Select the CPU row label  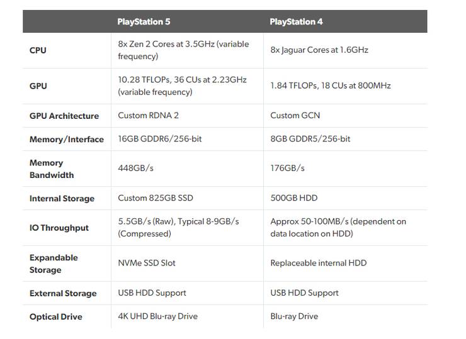[38, 50]
